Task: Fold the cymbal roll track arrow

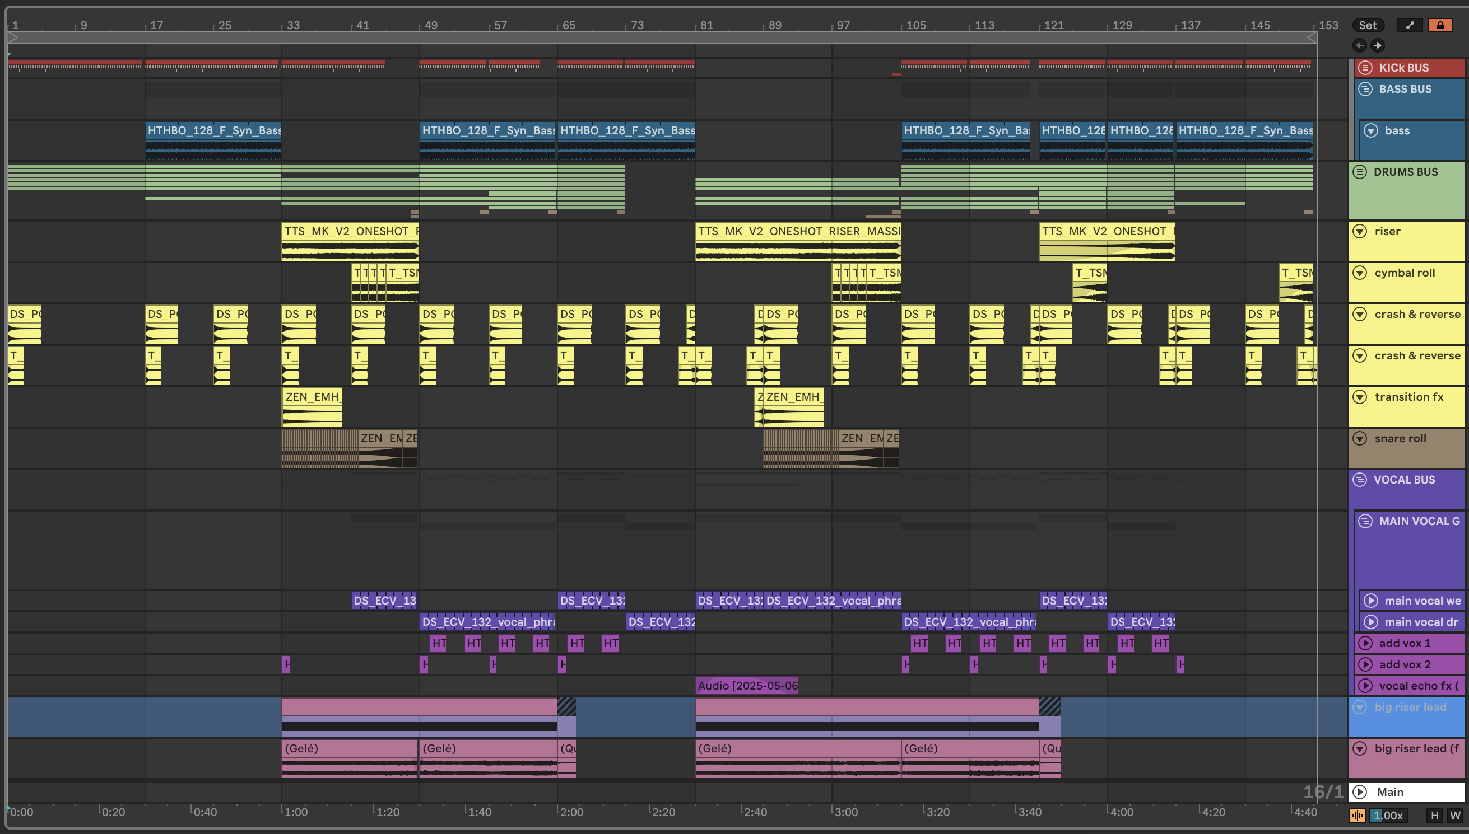Action: click(x=1360, y=273)
